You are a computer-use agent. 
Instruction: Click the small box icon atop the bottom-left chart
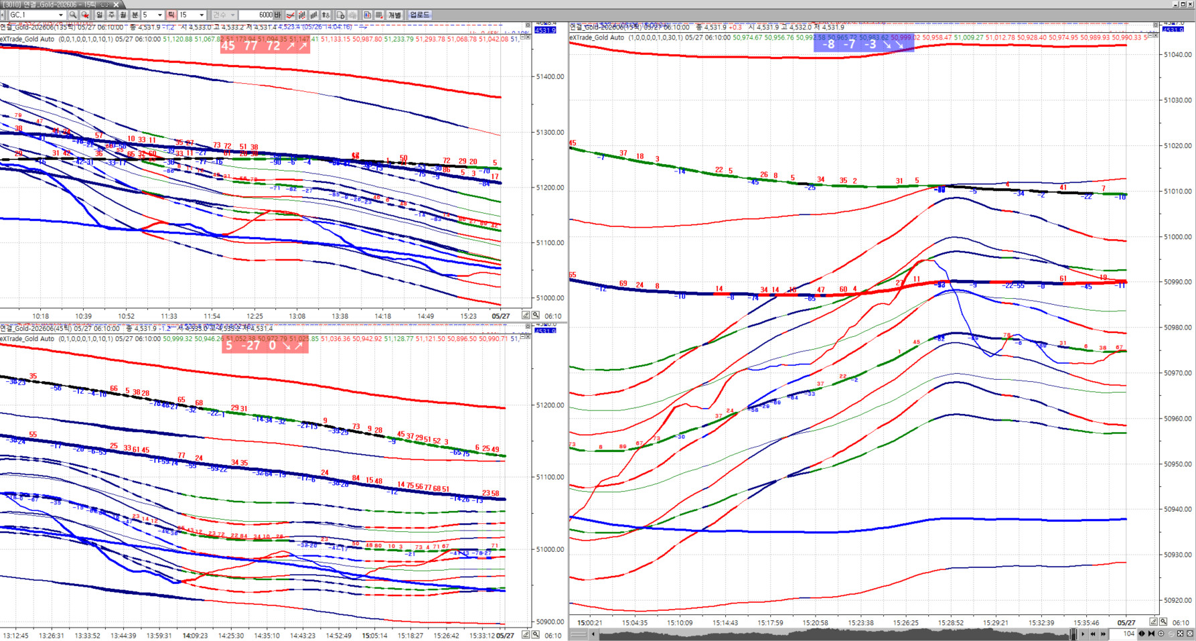528,326
